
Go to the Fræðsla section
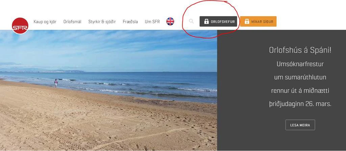pyautogui.click(x=130, y=22)
